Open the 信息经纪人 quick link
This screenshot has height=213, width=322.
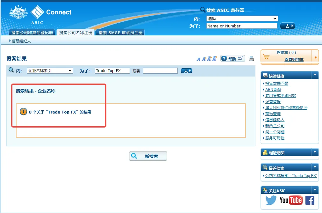275,120
